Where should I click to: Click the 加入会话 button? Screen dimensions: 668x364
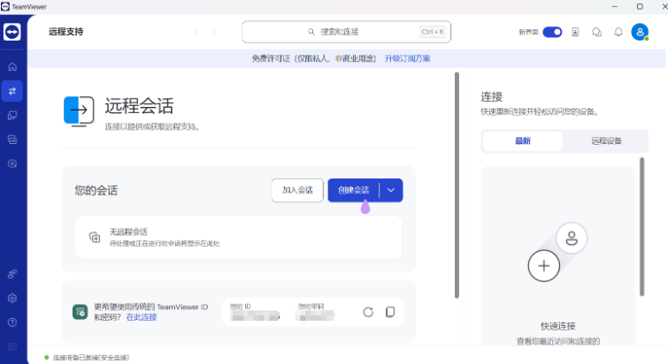coord(297,190)
